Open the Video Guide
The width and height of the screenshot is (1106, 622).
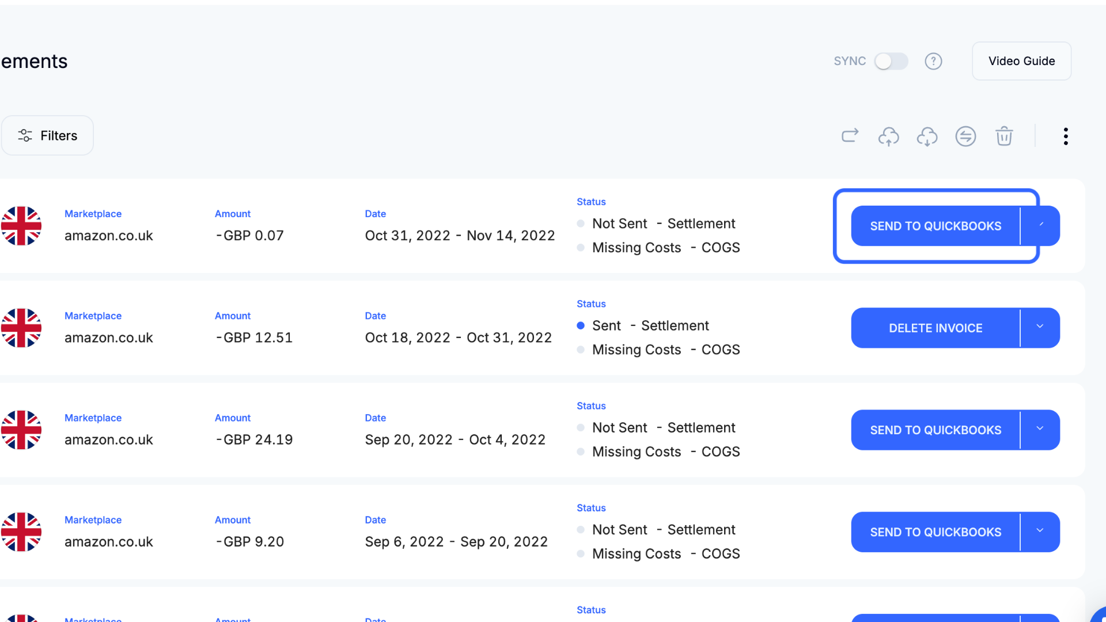click(x=1021, y=61)
